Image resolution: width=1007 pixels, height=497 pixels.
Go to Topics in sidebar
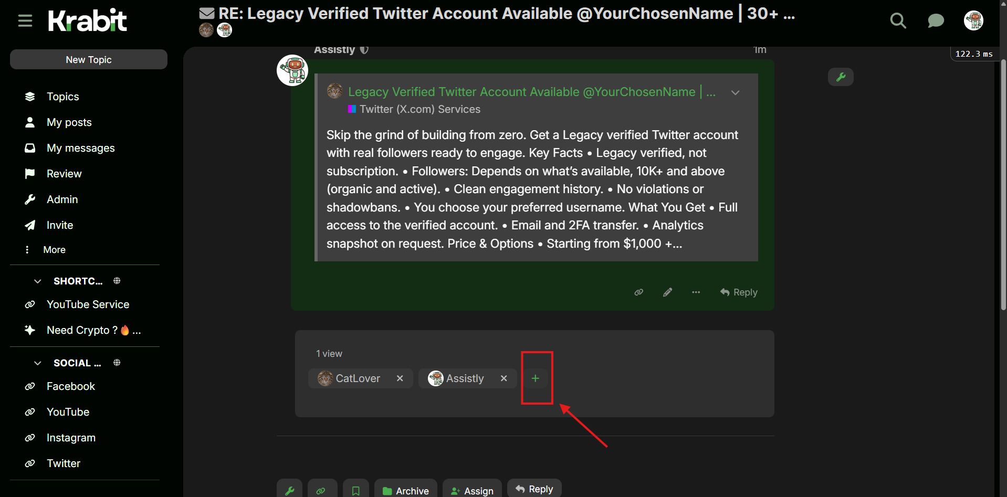[x=62, y=97]
